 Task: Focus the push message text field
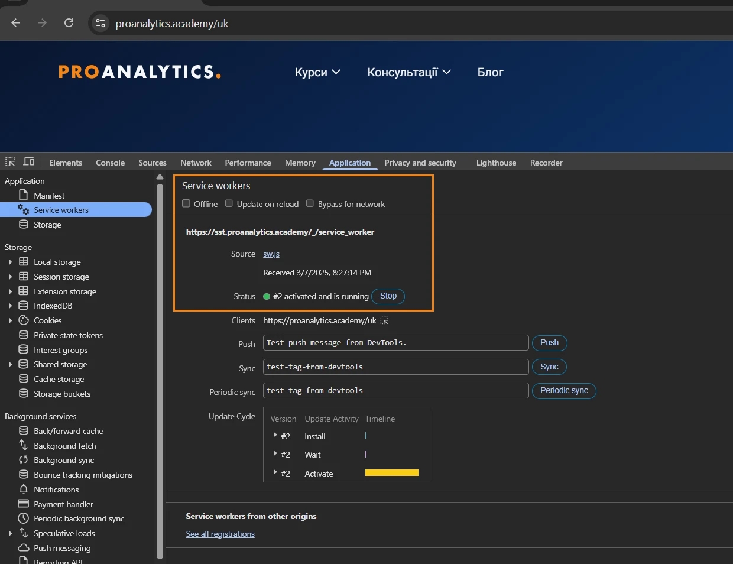click(396, 343)
